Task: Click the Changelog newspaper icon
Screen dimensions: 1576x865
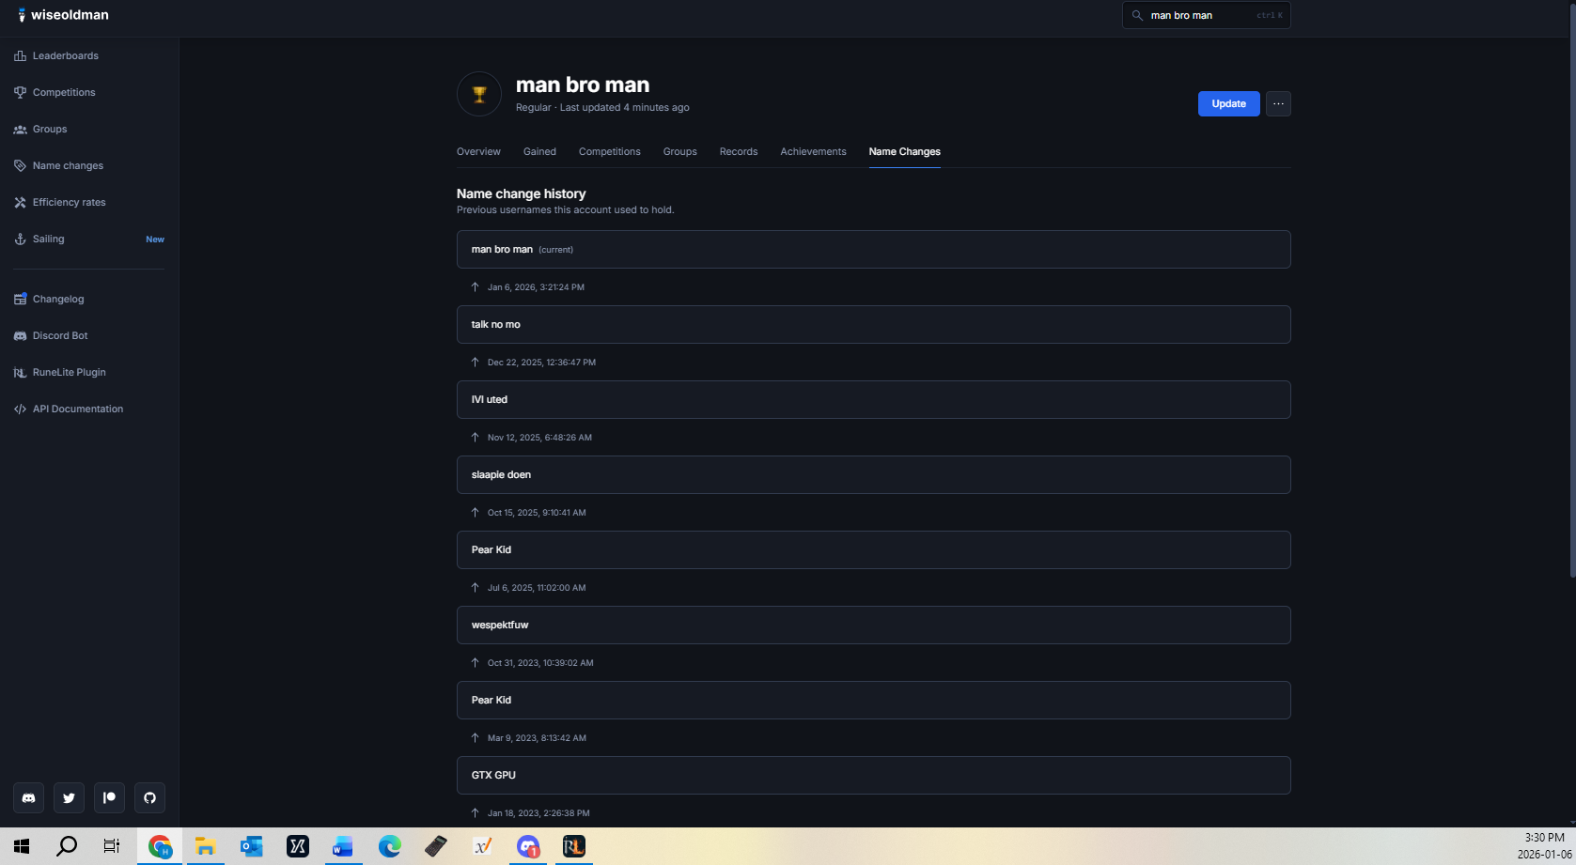Action: tap(20, 299)
